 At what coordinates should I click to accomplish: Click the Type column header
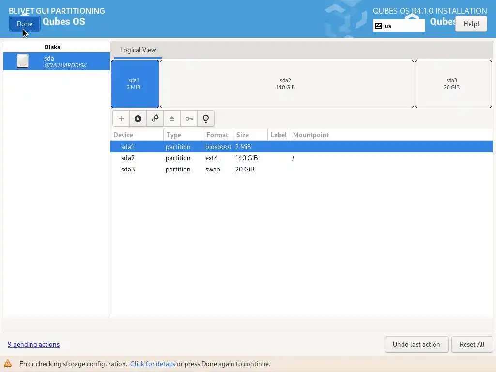click(x=184, y=135)
